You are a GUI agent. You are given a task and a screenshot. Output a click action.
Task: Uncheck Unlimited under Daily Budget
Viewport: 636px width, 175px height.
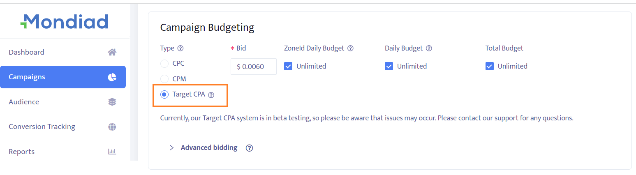tap(389, 66)
